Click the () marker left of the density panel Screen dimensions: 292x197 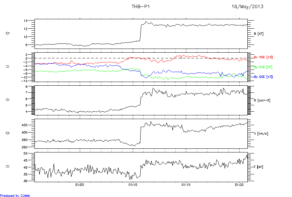click(8, 100)
